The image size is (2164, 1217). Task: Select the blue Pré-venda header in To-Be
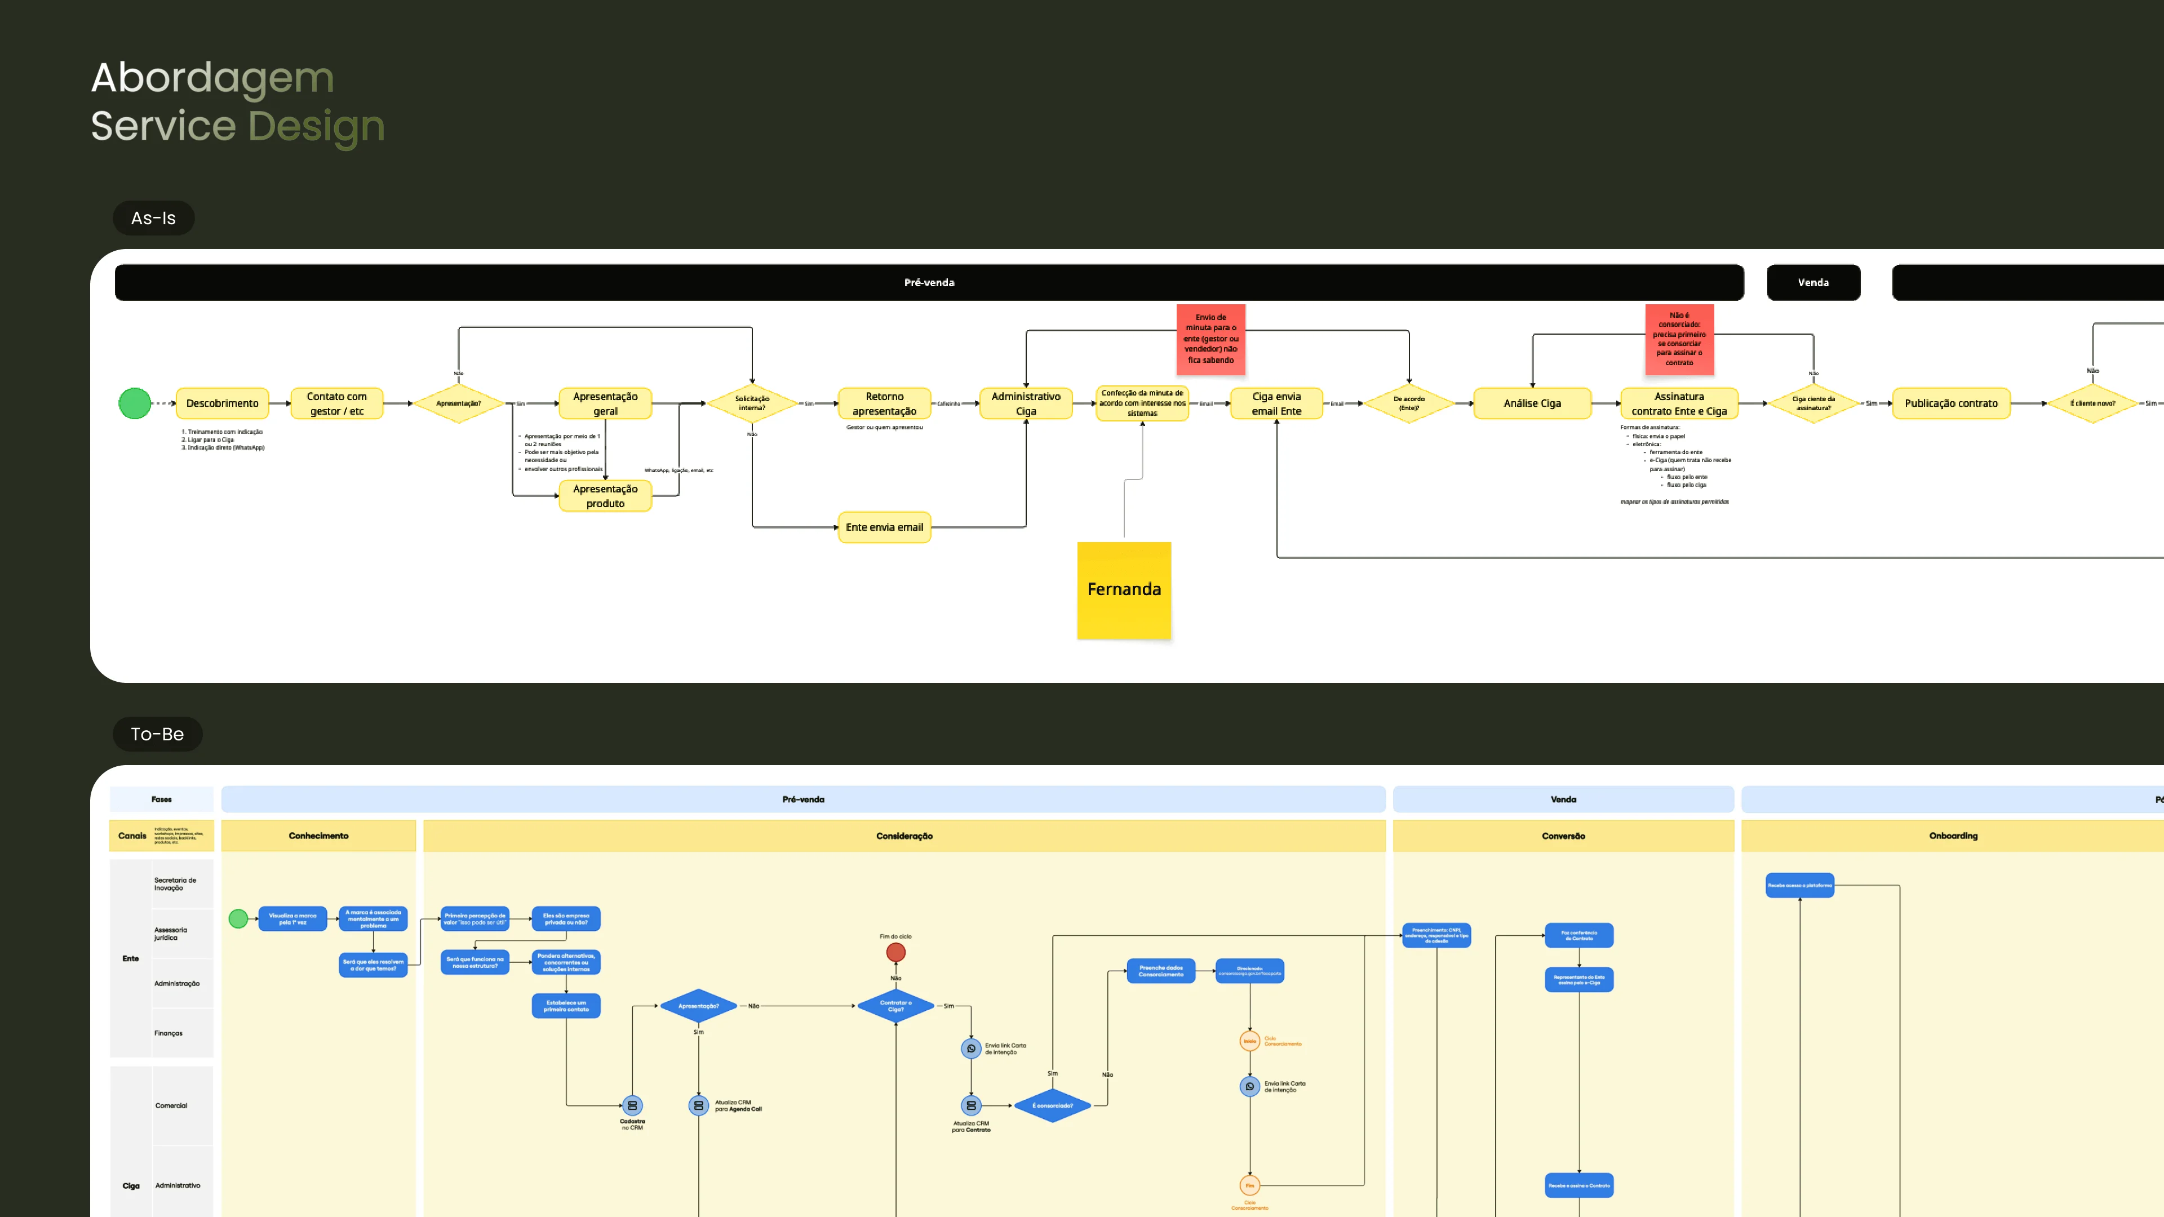pyautogui.click(x=803, y=800)
